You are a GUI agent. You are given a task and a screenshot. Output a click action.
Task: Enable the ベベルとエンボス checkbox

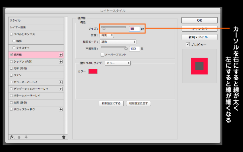click(x=12, y=34)
